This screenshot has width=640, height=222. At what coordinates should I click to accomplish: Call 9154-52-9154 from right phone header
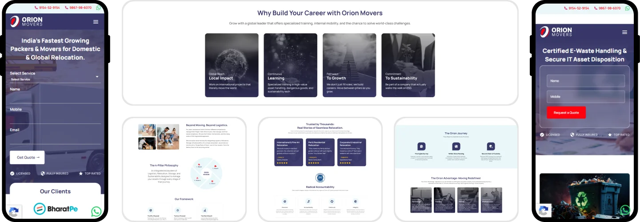[x=576, y=8]
